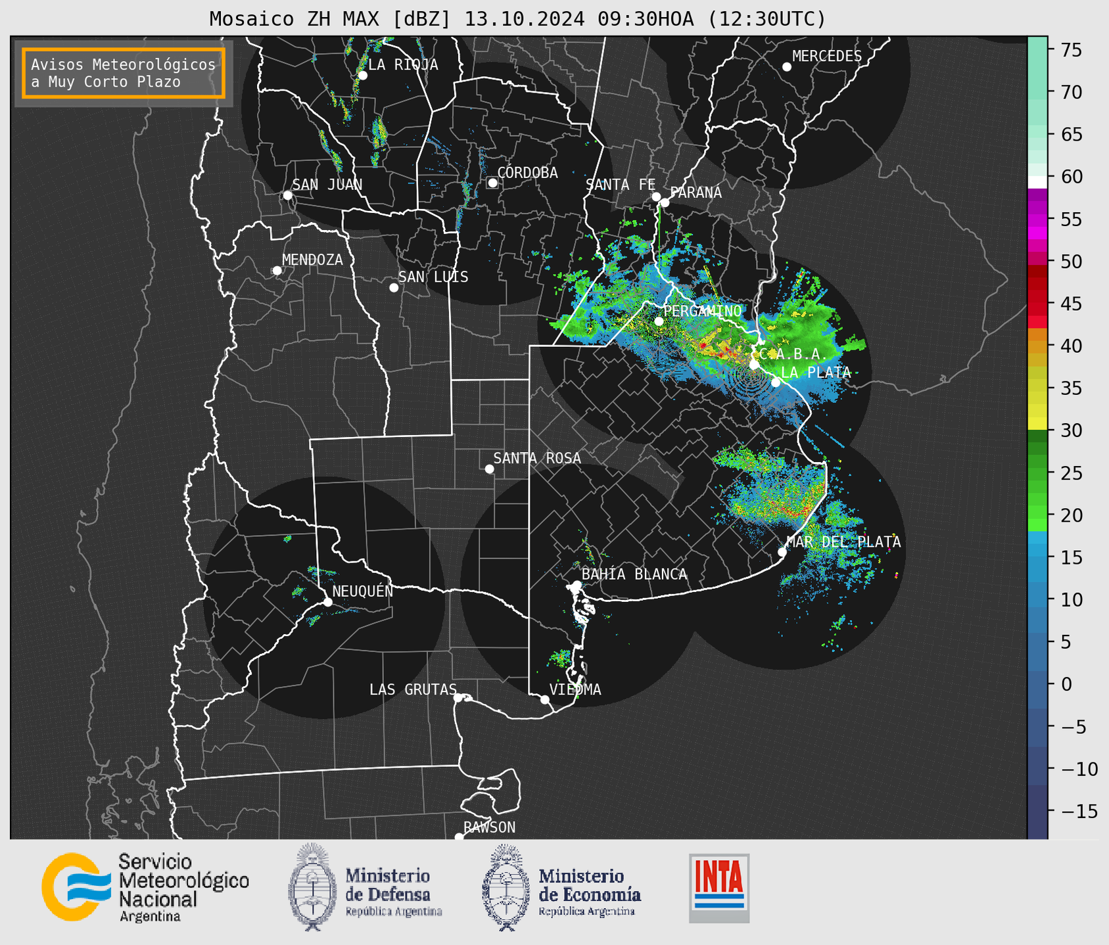Click the PERGAMINO city marker dot
The width and height of the screenshot is (1109, 945).
[x=659, y=321]
